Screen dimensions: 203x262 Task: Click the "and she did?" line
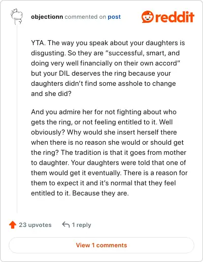pos(51,93)
